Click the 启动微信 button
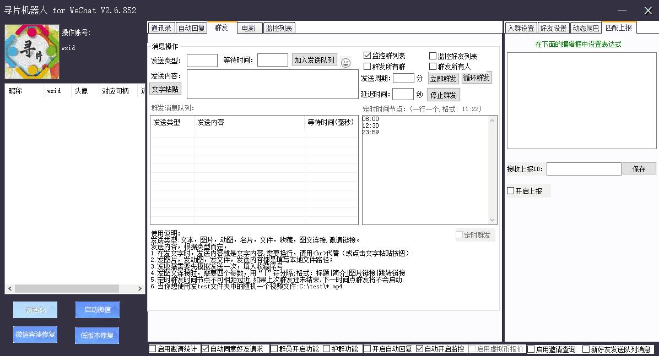This screenshot has height=356, width=659. click(98, 310)
